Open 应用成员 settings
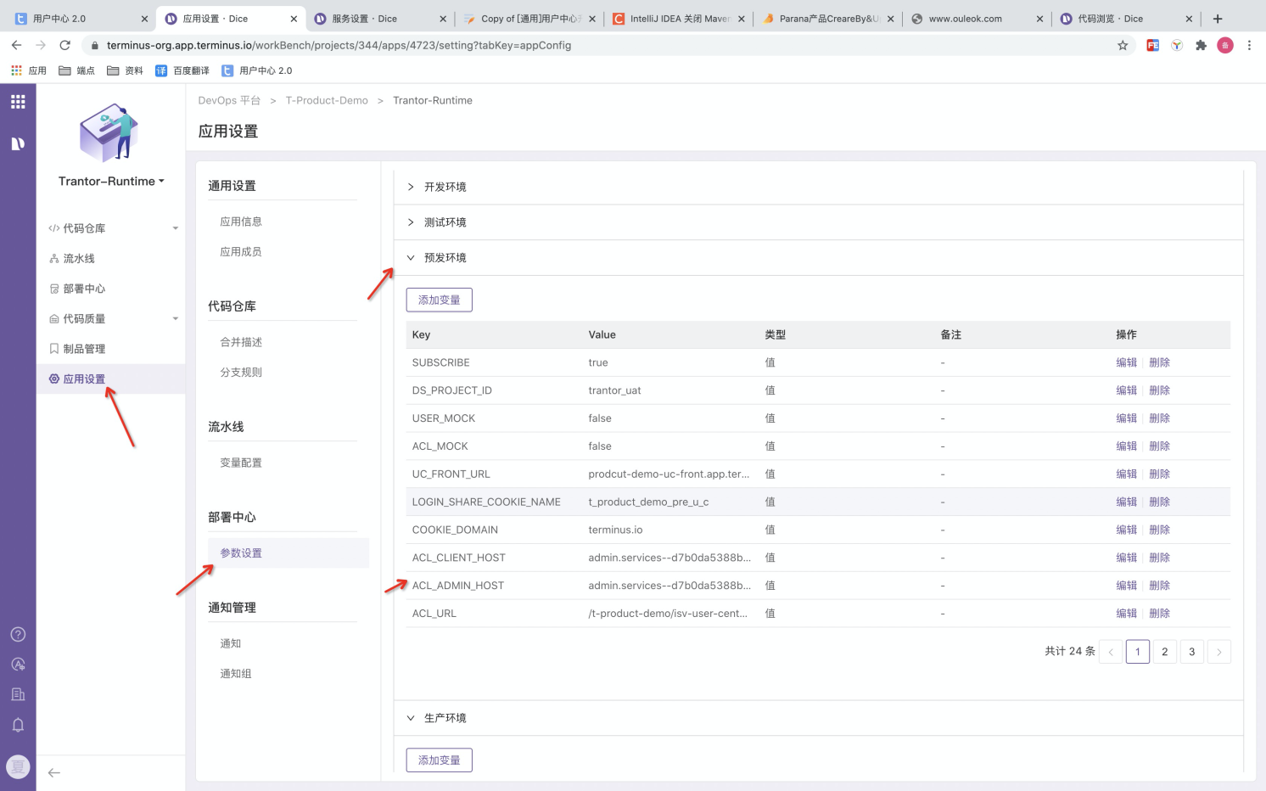 241,252
